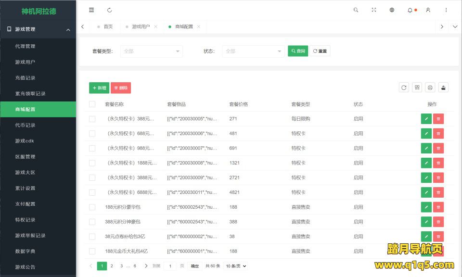This screenshot has width=462, height=277.
Task: Open the 10条/页 page size selector
Action: (236, 266)
